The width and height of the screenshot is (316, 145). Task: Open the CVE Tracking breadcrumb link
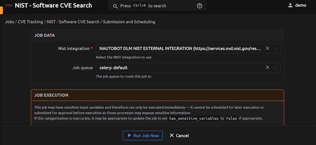[x=31, y=22]
